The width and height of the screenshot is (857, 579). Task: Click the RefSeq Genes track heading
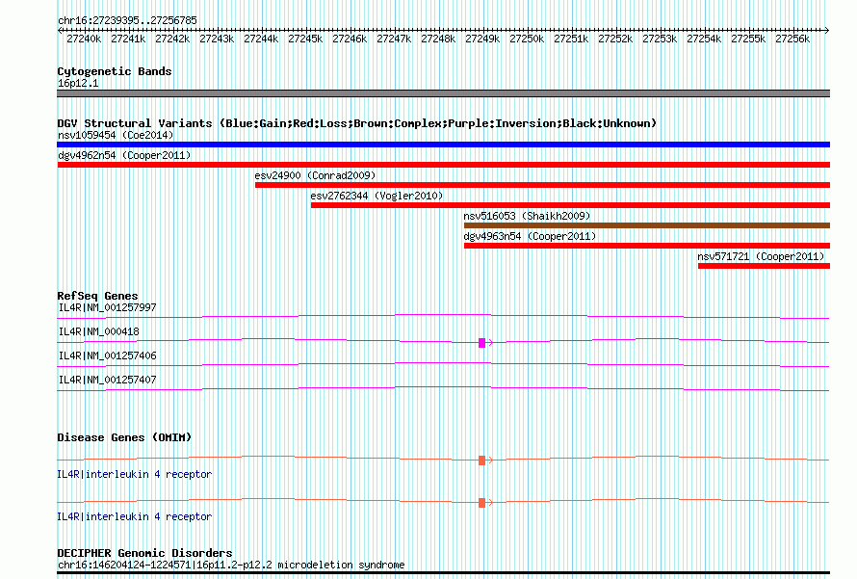coord(97,296)
